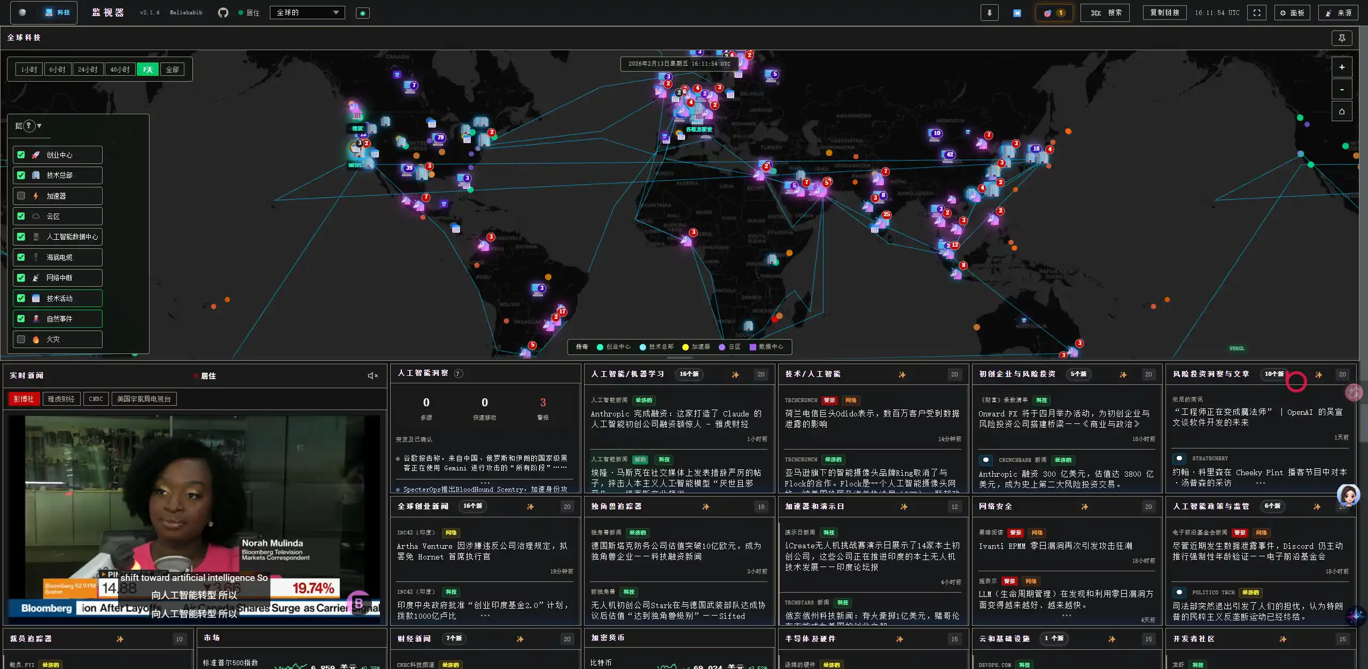Collapse the layers panel arrow
The width and height of the screenshot is (1368, 669).
pyautogui.click(x=39, y=126)
